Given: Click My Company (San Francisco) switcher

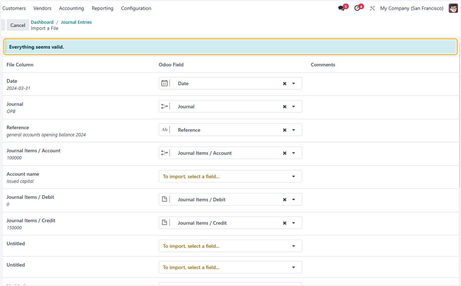Looking at the screenshot, I should pos(412,8).
